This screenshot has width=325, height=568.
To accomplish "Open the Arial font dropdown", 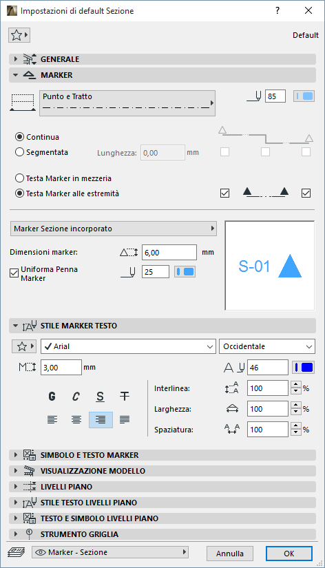I will 128,347.
